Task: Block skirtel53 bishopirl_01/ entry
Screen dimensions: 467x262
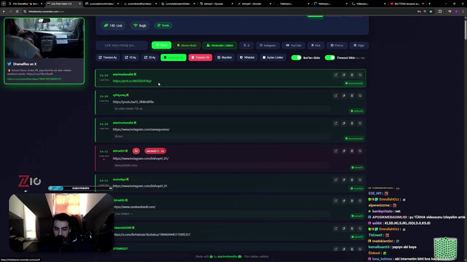Action: 360,151
